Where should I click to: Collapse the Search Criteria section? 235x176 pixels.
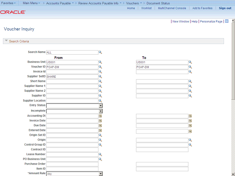pos(6,41)
